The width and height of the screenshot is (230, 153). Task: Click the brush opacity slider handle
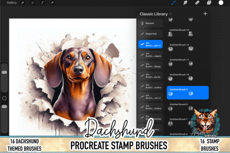pyautogui.click(x=4, y=107)
